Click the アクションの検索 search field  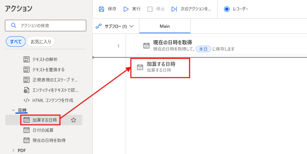tap(46, 26)
